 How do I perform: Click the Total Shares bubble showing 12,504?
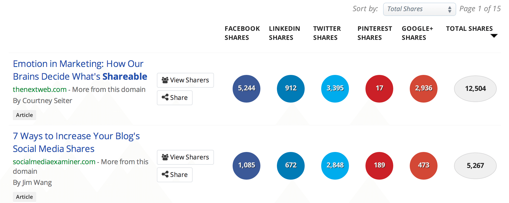(x=475, y=88)
